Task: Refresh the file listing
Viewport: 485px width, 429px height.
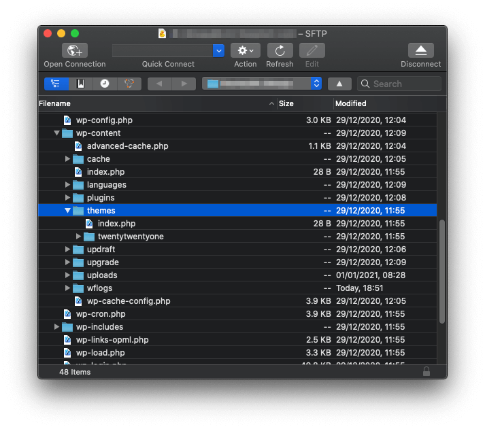Action: point(280,50)
